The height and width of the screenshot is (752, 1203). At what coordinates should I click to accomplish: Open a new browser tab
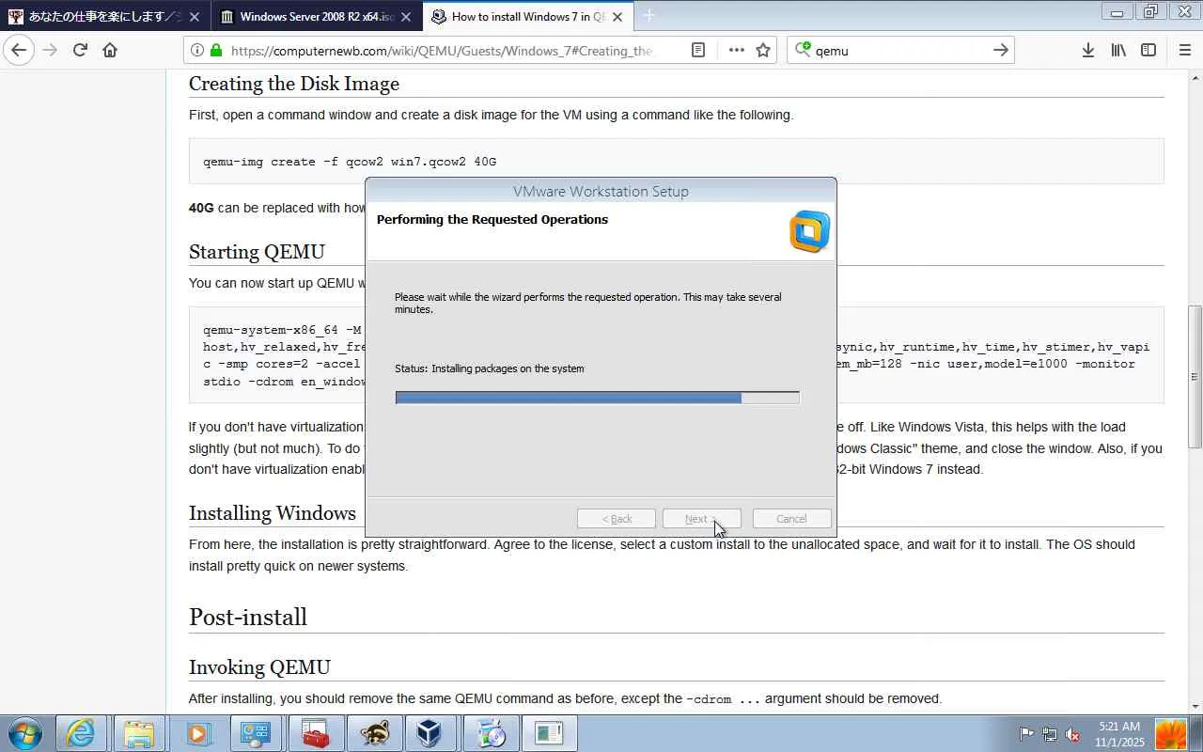648,16
